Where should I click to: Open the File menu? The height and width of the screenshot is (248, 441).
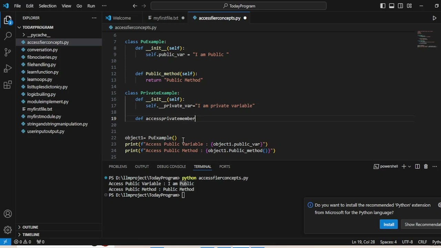point(18,6)
